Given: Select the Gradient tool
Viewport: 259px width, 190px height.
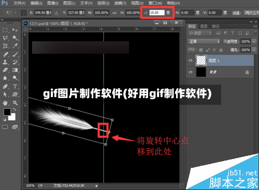Looking at the screenshot, I should 15,70.
